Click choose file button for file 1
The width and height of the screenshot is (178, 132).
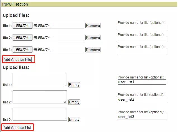[x=23, y=26]
